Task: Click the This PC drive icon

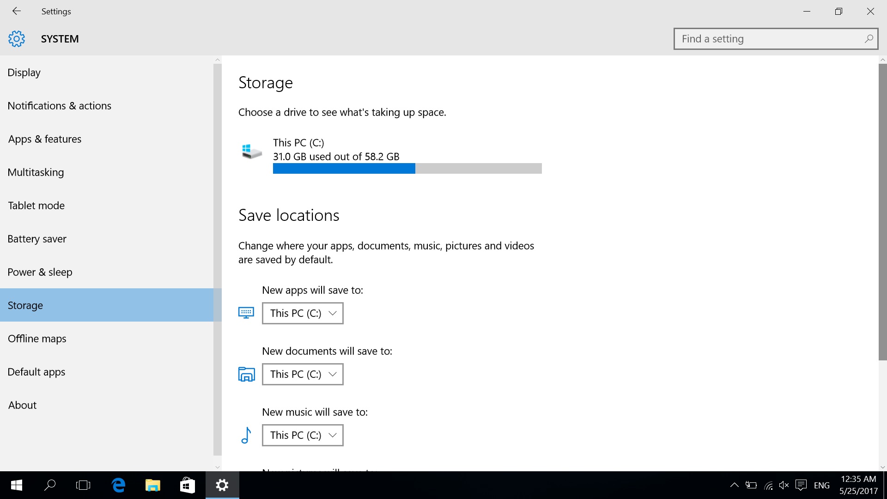Action: point(252,151)
